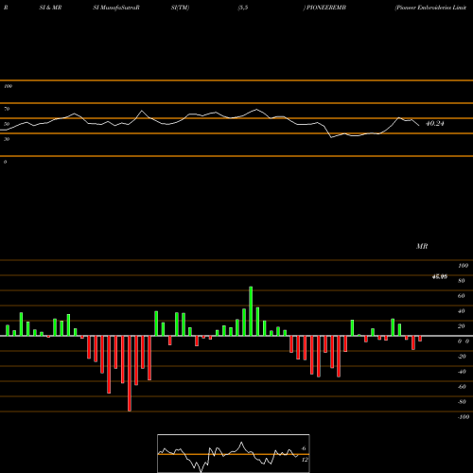The width and height of the screenshot is (473, 473).
Task: Click the '0' label in upper RSI panel
Action: coord(5,162)
